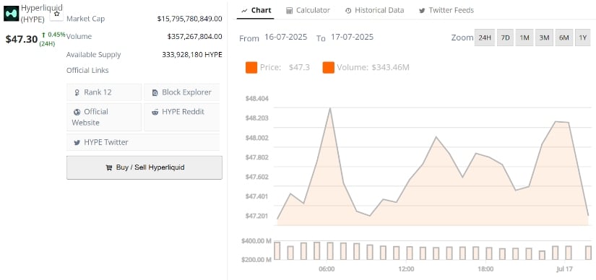Set chart zoom to 6M
The image size is (596, 280).
click(x=564, y=38)
